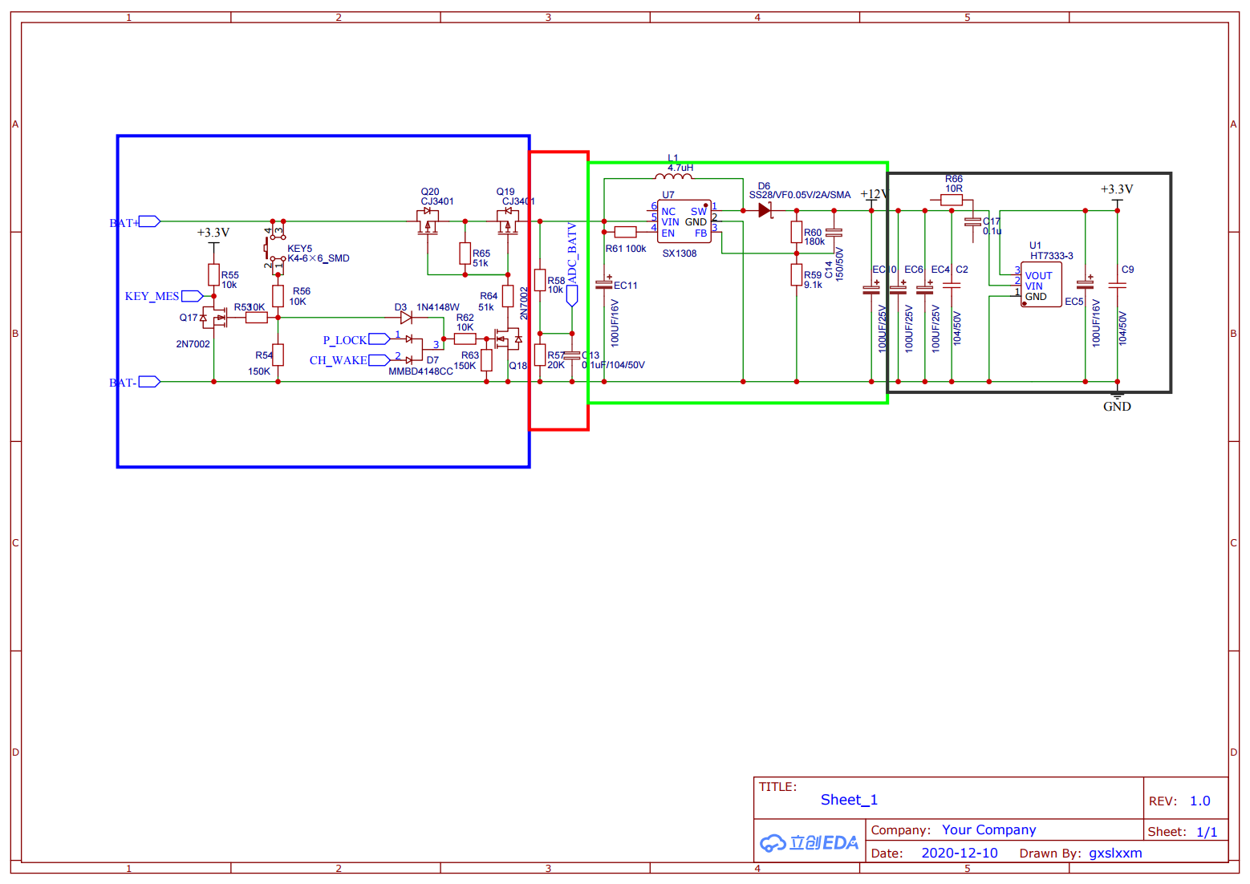Select the R64 51k resistor symbol
1250x884 pixels.
(508, 296)
